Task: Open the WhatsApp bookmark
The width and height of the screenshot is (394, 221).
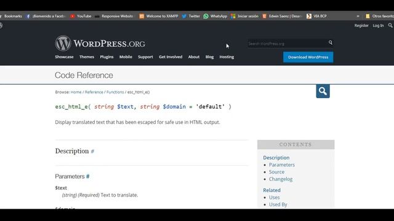Action: 215,17
